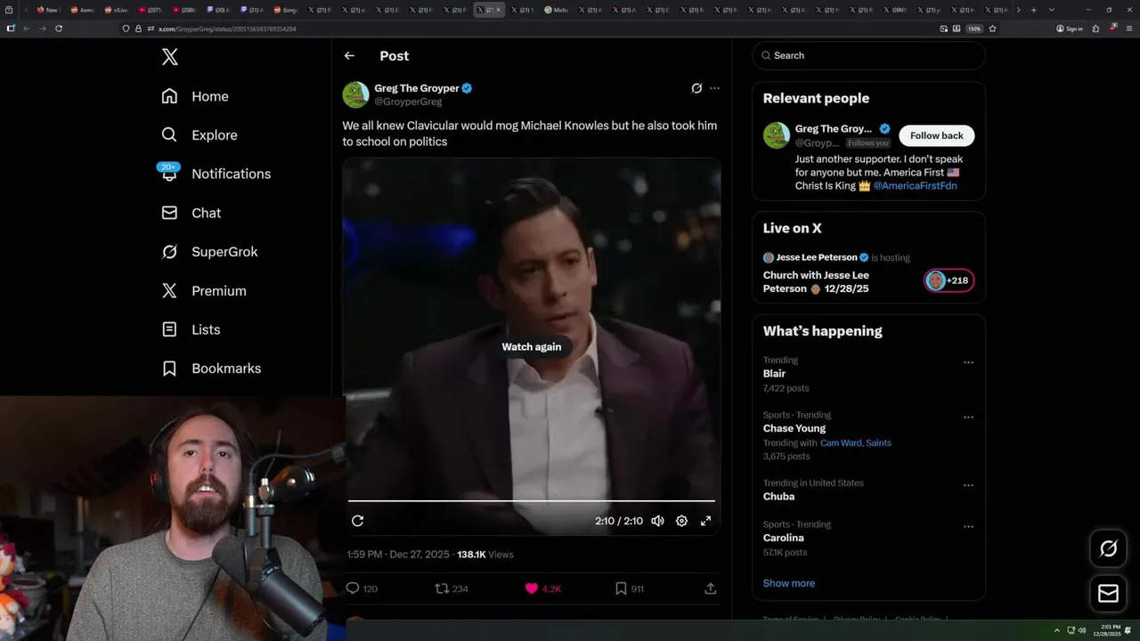Open the post's three-dot more menu

click(x=714, y=88)
